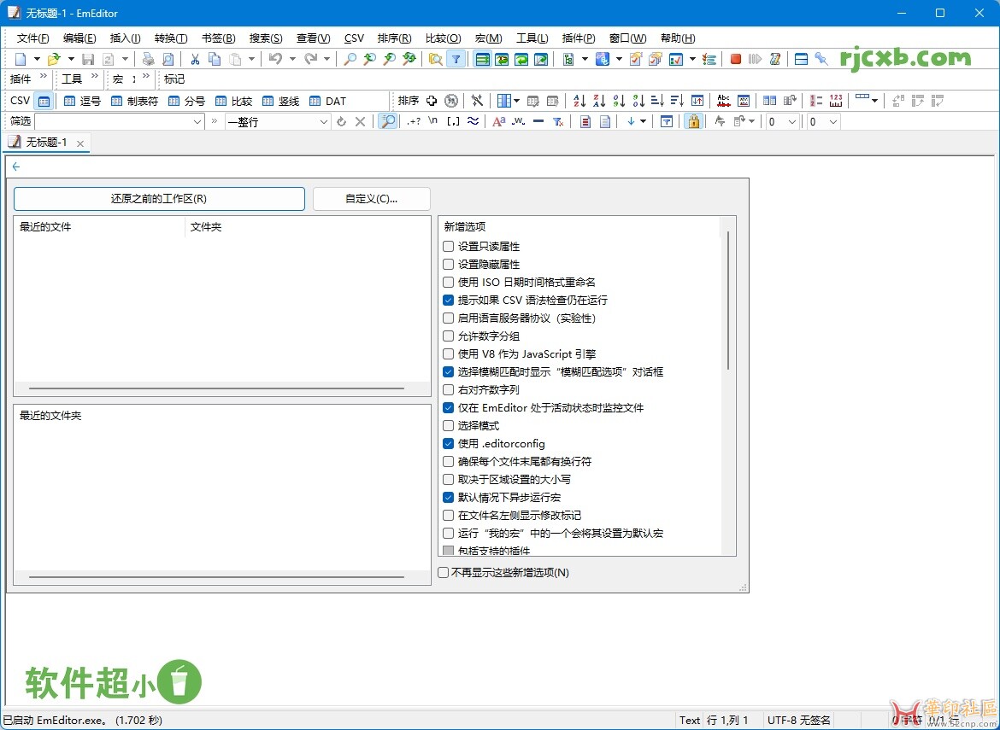Screen dimensions: 1000x730
Task: Click the 还原之前的工作区(R) button
Action: tap(159, 199)
